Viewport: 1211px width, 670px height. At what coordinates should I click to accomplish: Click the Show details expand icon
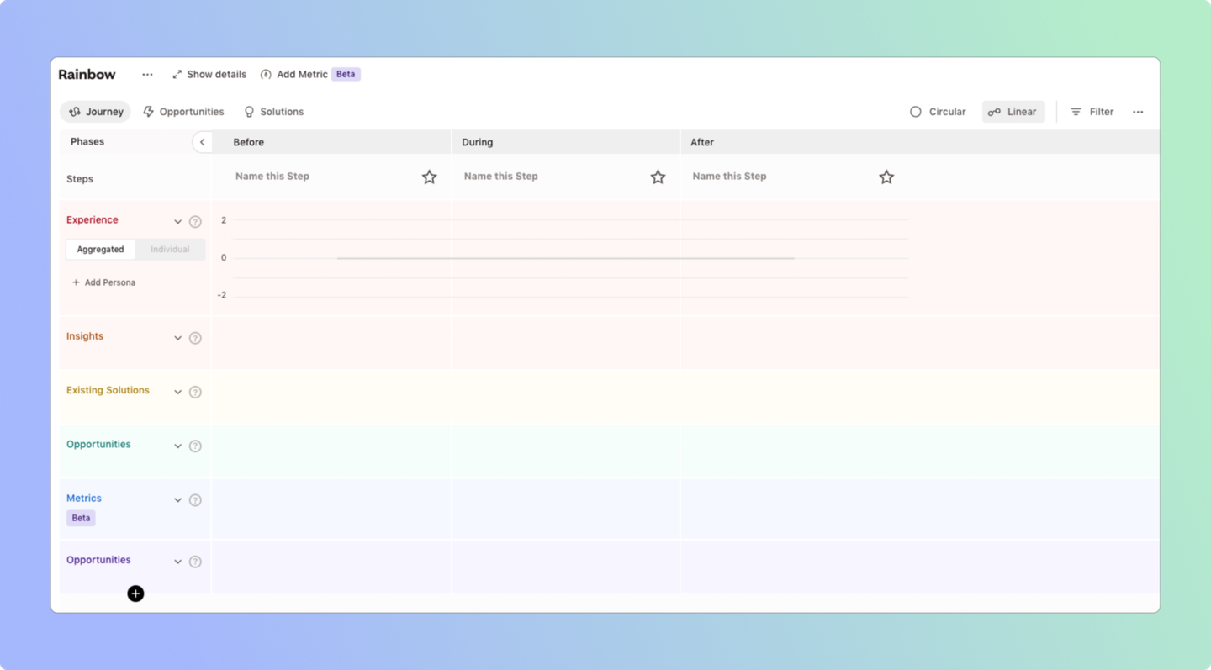tap(177, 75)
